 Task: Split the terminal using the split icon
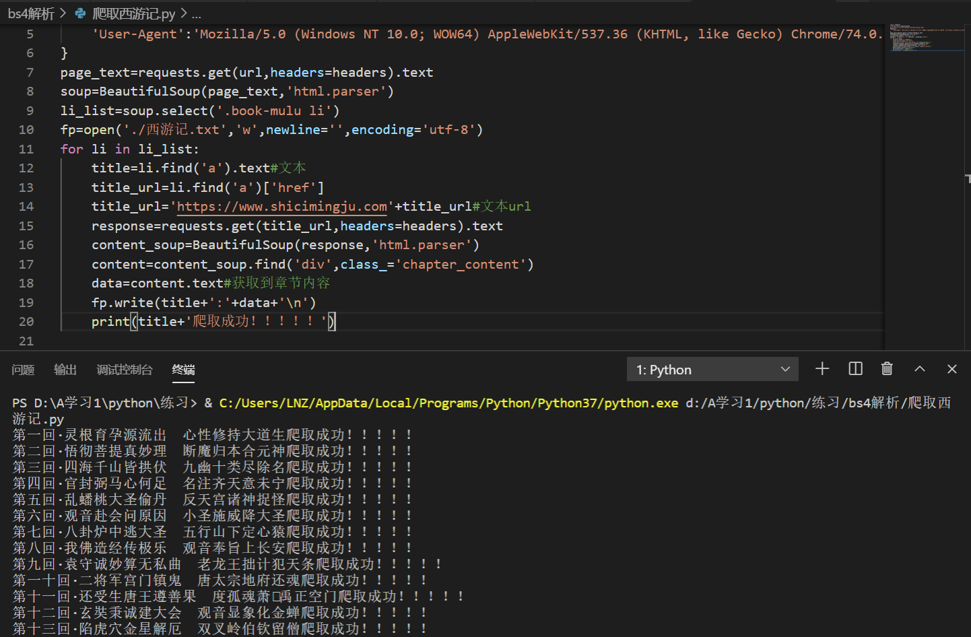pyautogui.click(x=855, y=368)
